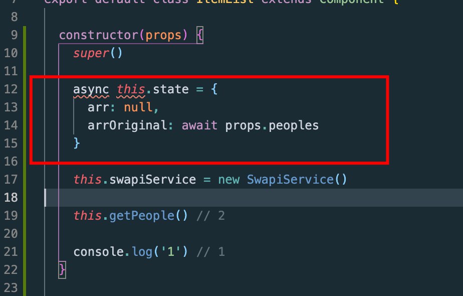The width and height of the screenshot is (463, 296).
Task: Place cursor on the constructor keyword
Action: point(99,36)
